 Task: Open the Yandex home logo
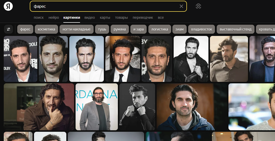(8, 6)
